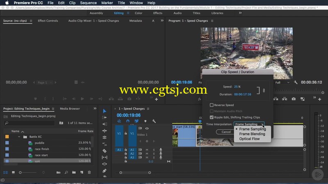The image size is (328, 184).
Task: Switch to the Effect Controls tab
Action: (48, 21)
